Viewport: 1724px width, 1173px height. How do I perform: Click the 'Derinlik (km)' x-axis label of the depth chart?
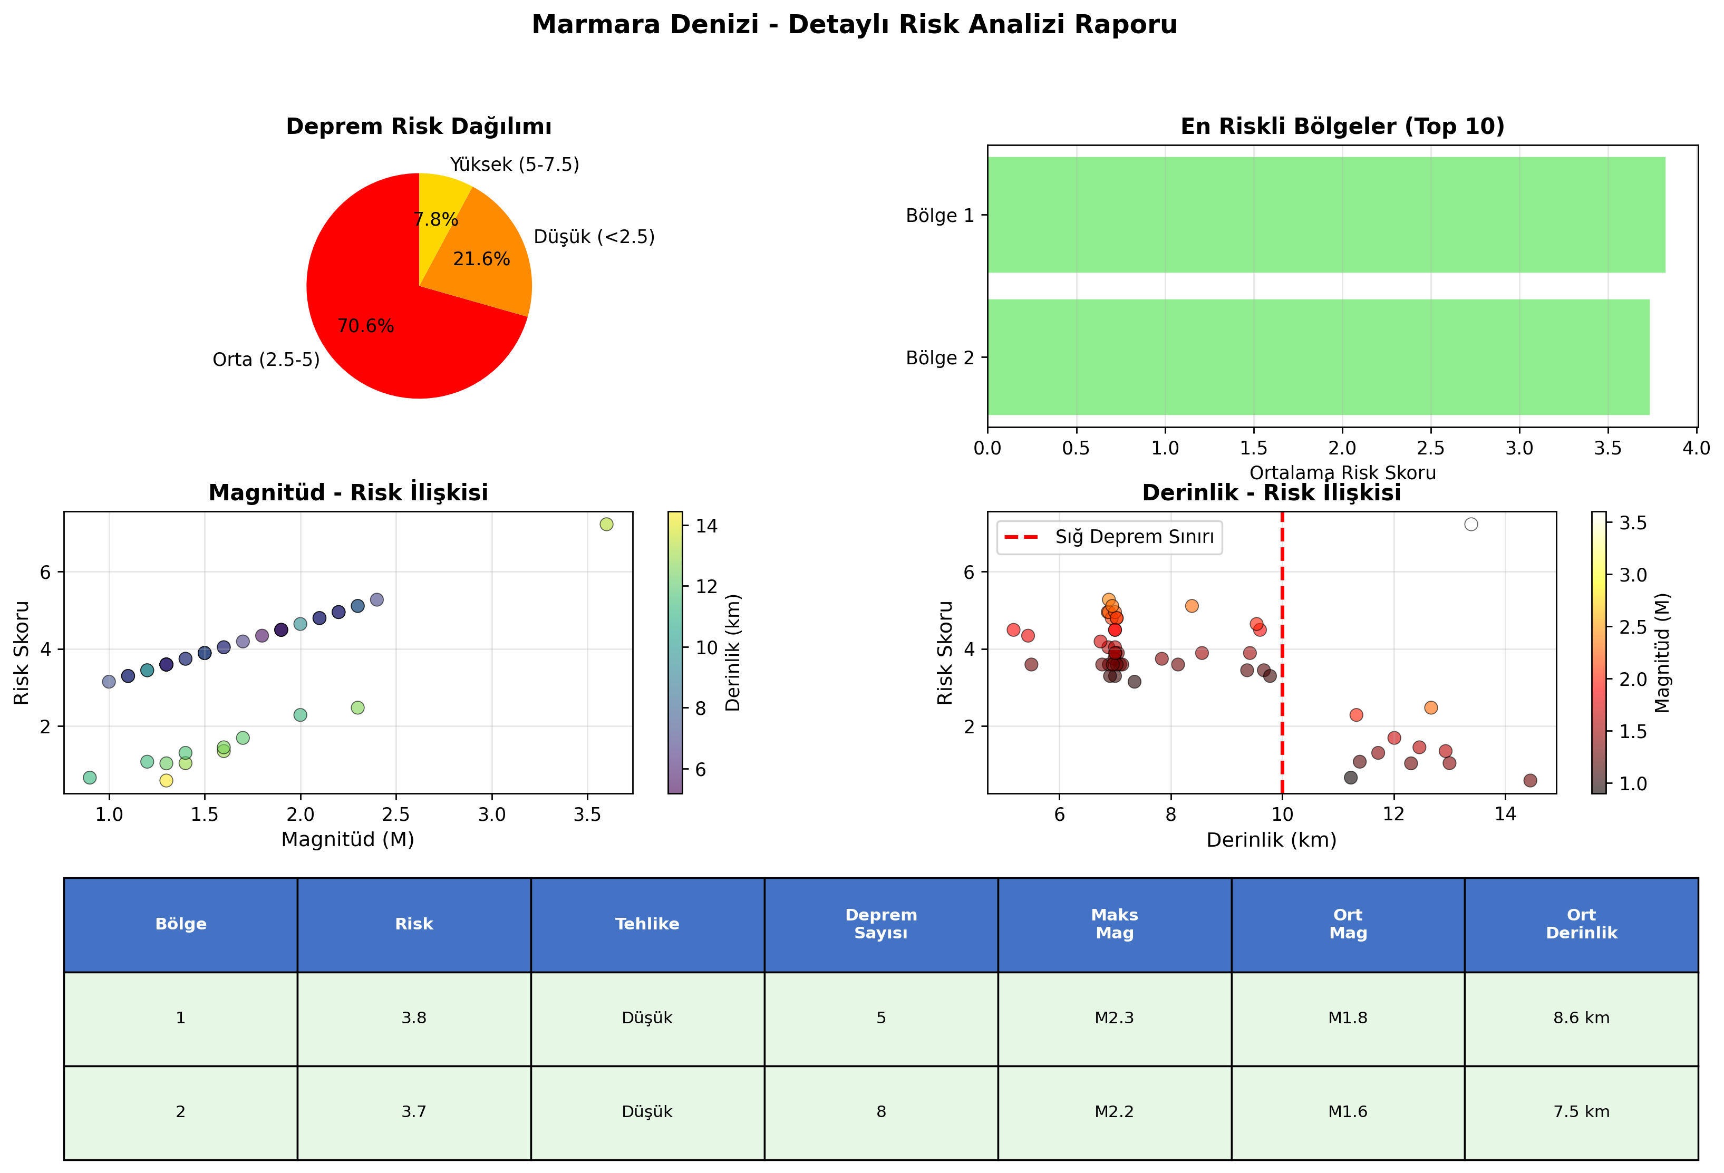1272,840
